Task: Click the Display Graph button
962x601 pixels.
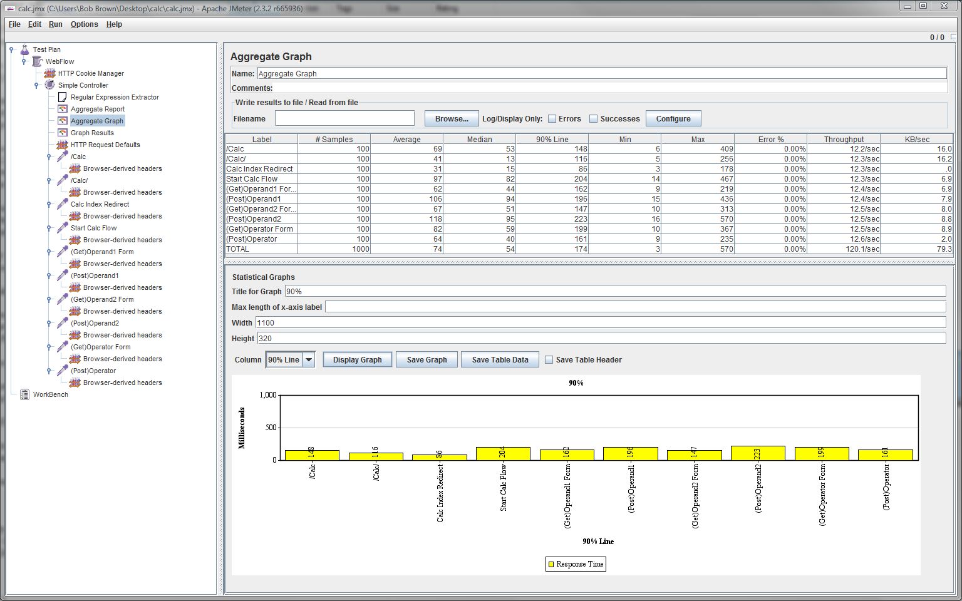Action: 357,360
